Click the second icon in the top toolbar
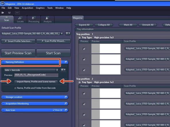Image resolution: width=170 pixels, height=127 pixels. point(9,13)
